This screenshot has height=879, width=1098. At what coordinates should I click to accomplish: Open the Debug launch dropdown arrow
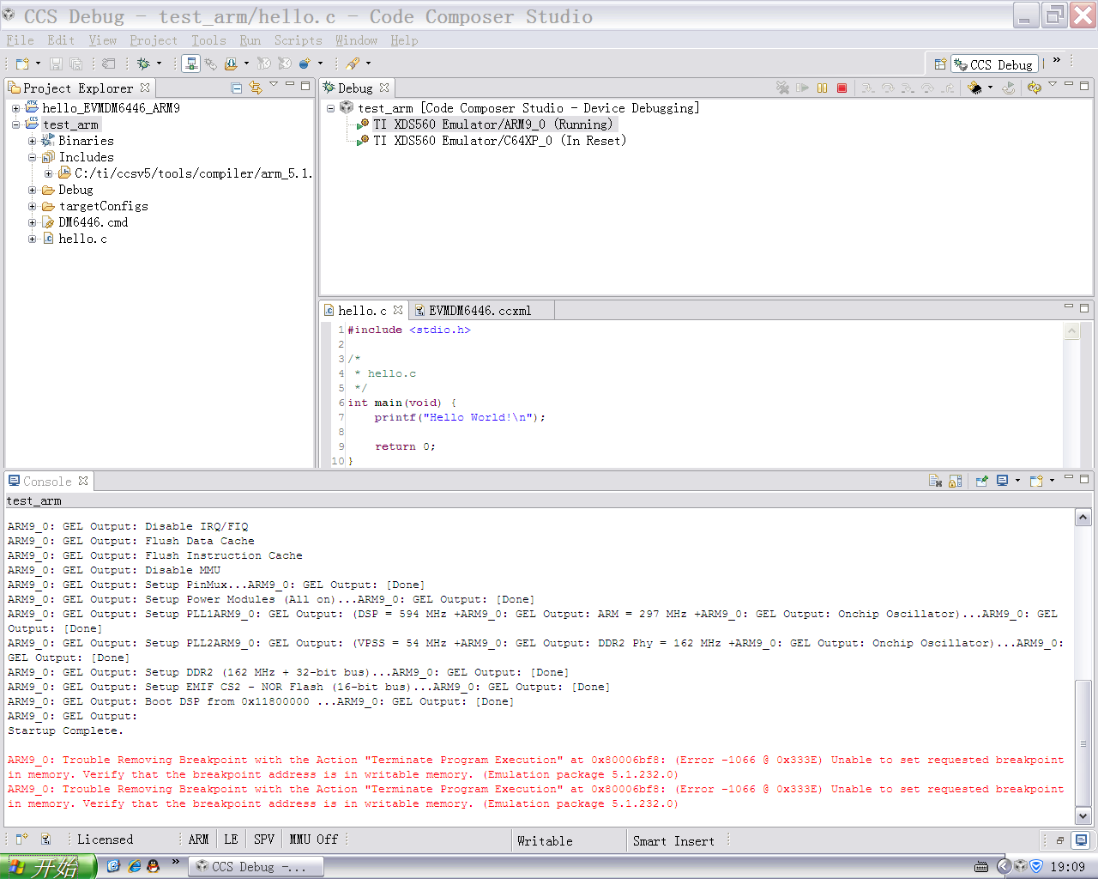[x=159, y=64]
